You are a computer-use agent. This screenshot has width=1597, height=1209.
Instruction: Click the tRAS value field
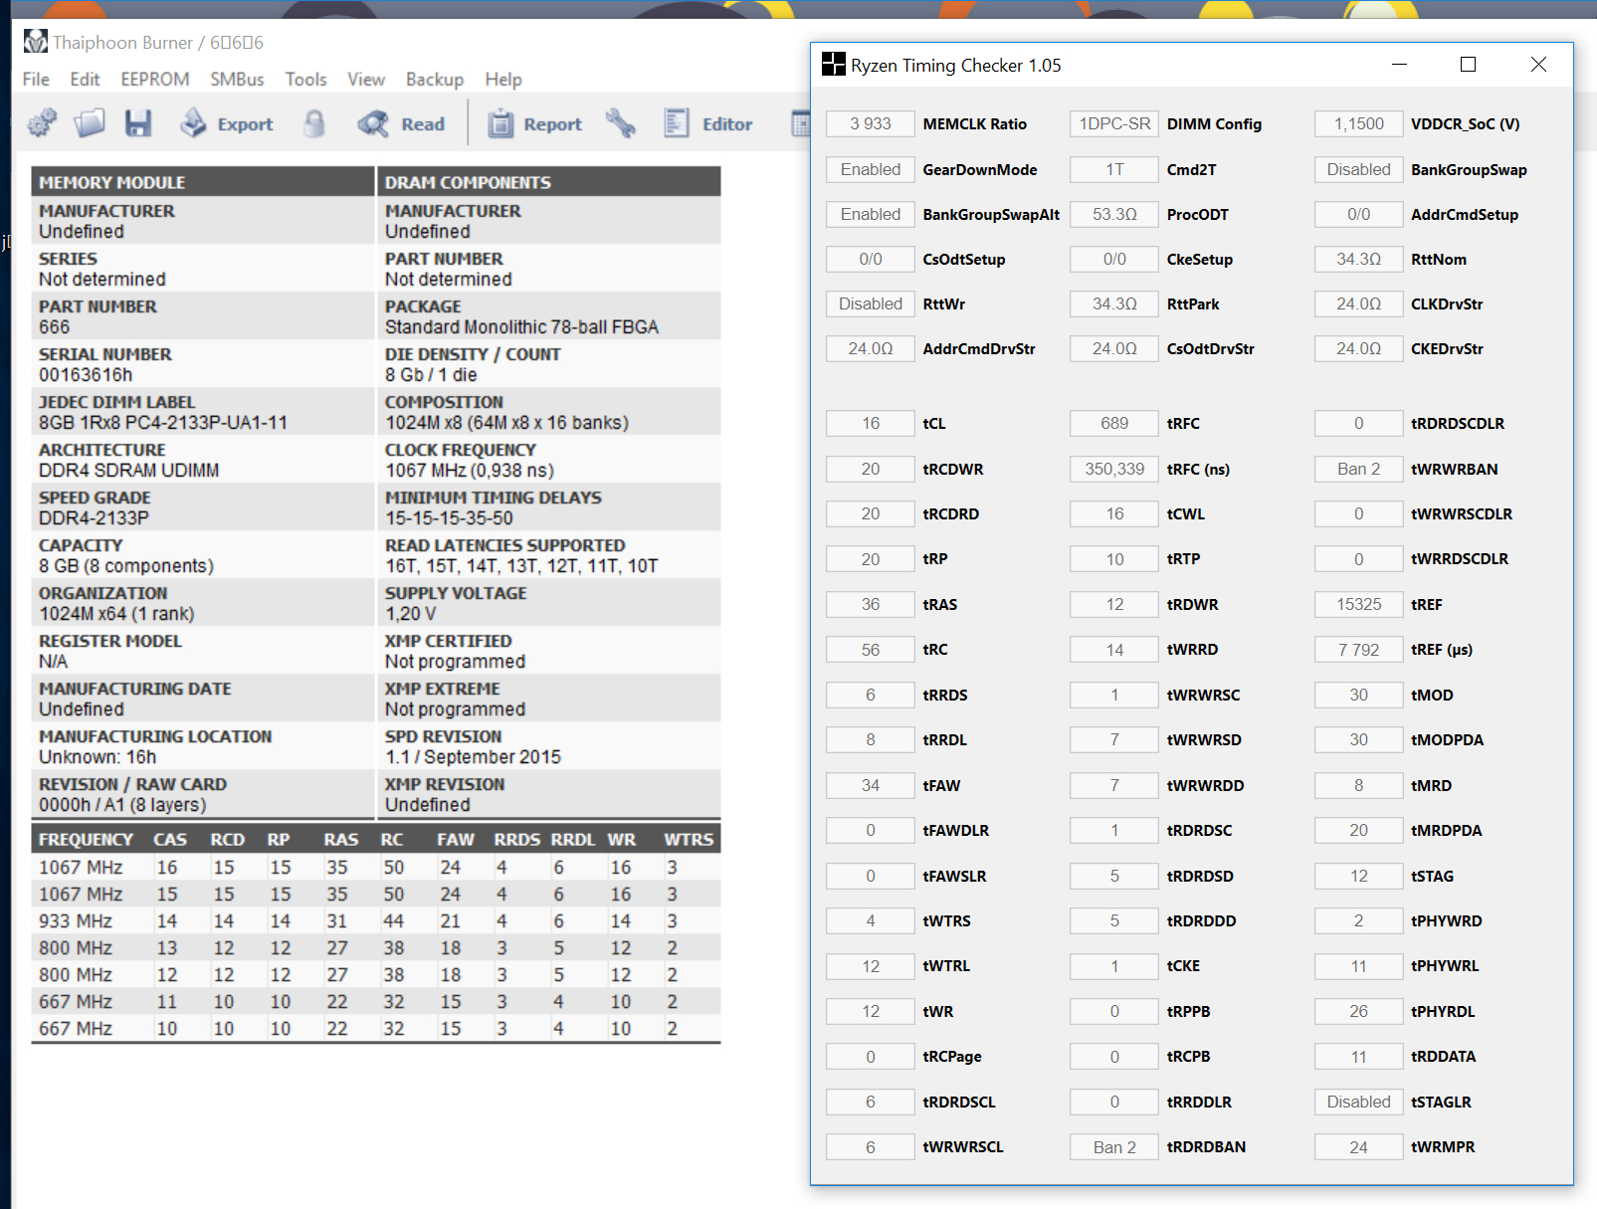click(871, 605)
